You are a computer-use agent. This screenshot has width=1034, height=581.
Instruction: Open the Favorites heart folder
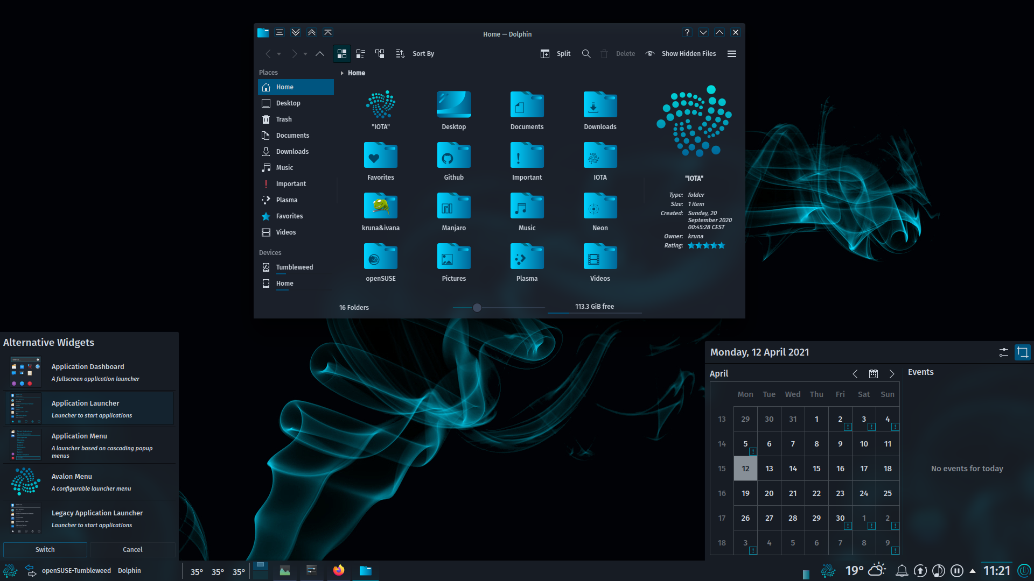381,156
